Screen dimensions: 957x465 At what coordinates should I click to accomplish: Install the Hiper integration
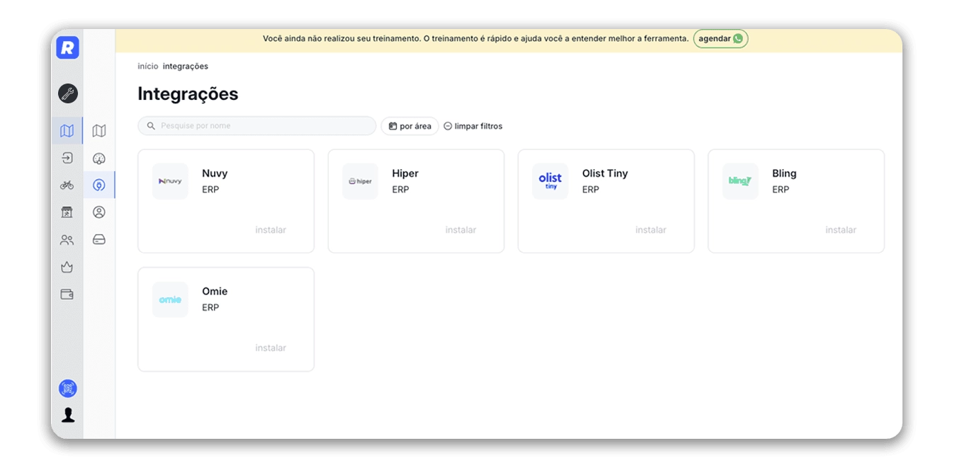click(x=460, y=230)
